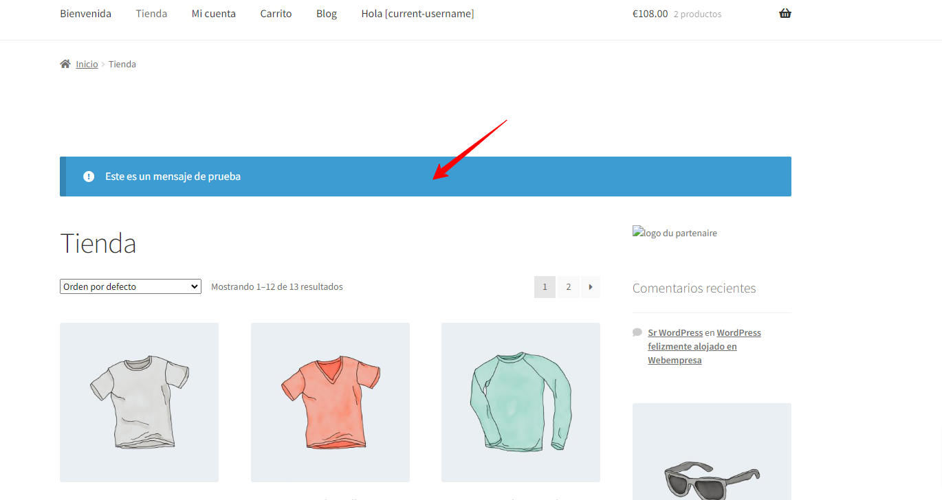
Task: Click the comment bubble icon
Action: click(637, 332)
